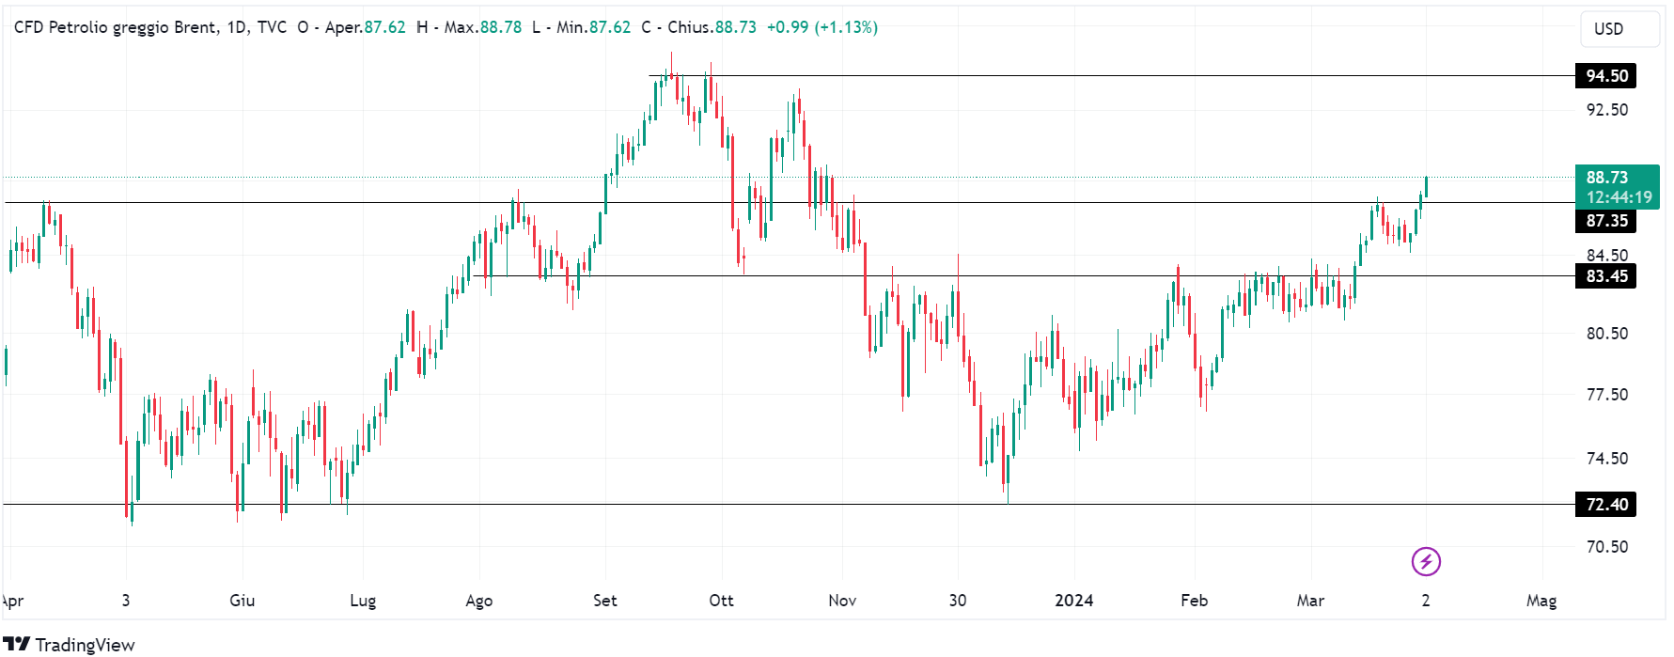Click the bar countdown timer 12:44:19
This screenshot has width=1674, height=657.
point(1619,197)
